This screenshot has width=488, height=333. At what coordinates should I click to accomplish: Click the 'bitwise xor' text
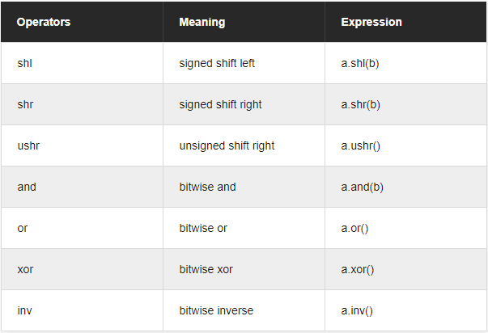coord(206,269)
